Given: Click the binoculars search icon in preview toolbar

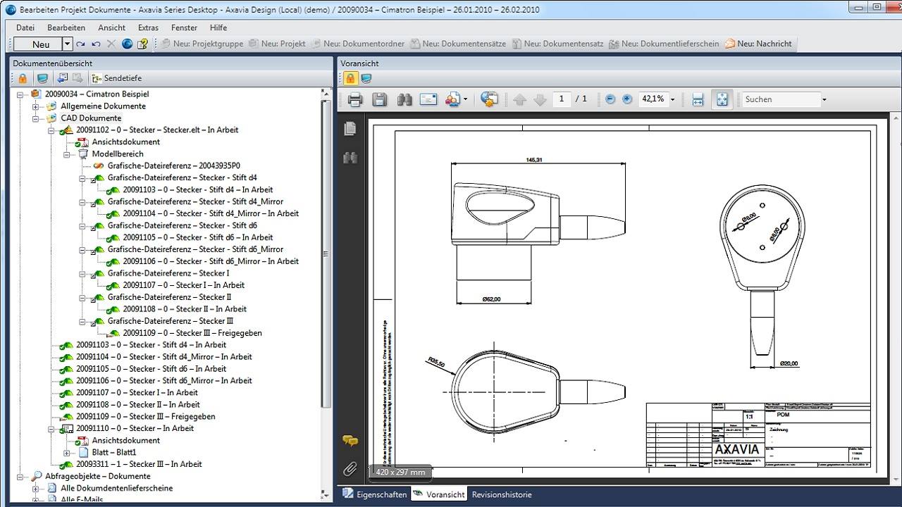Looking at the screenshot, I should tap(404, 99).
